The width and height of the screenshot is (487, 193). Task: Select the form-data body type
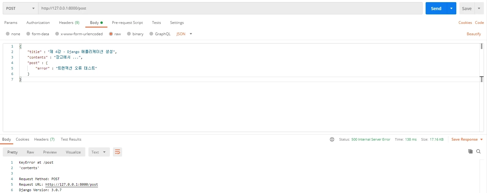(x=29, y=34)
